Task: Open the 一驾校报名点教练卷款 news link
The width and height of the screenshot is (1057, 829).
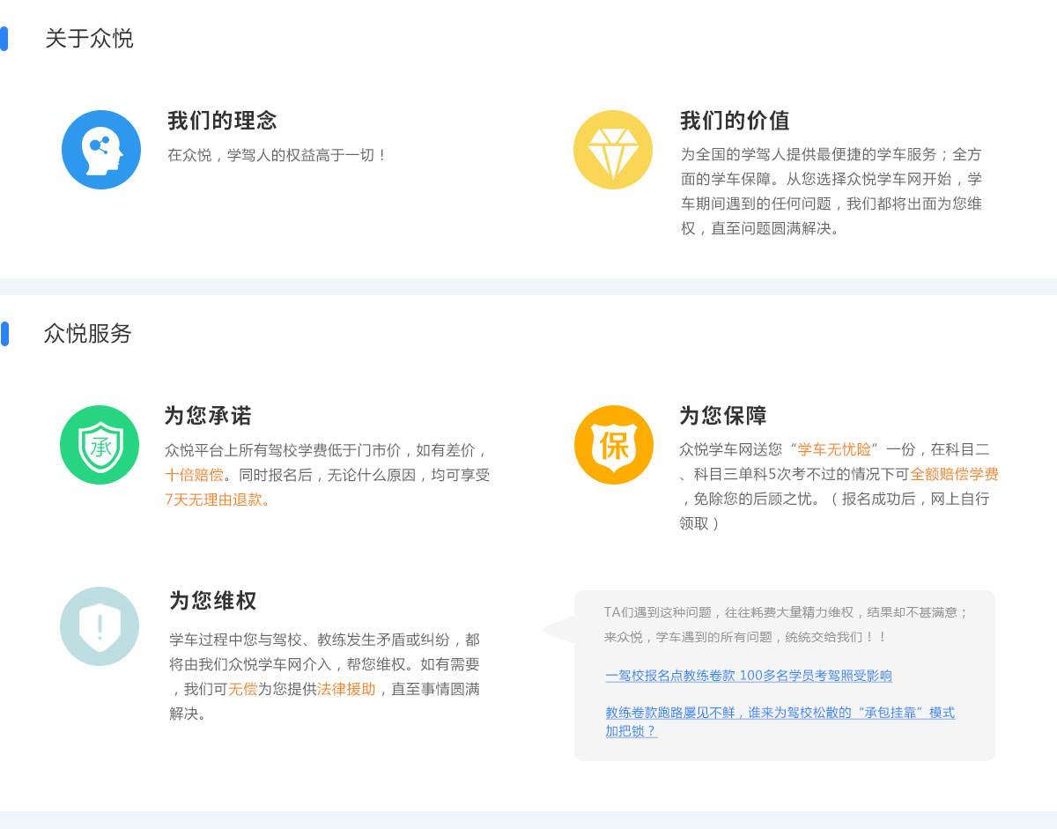Action: (748, 676)
